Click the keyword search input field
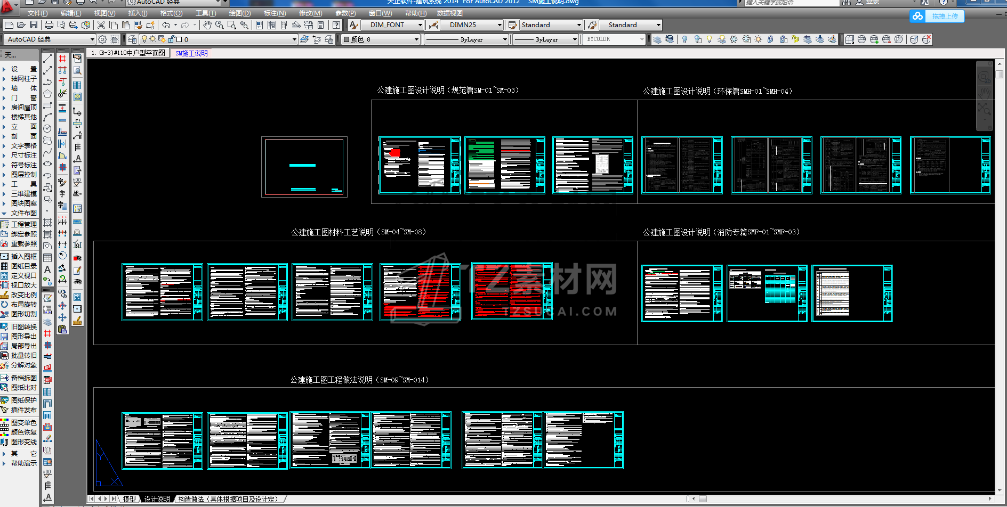 tap(792, 3)
